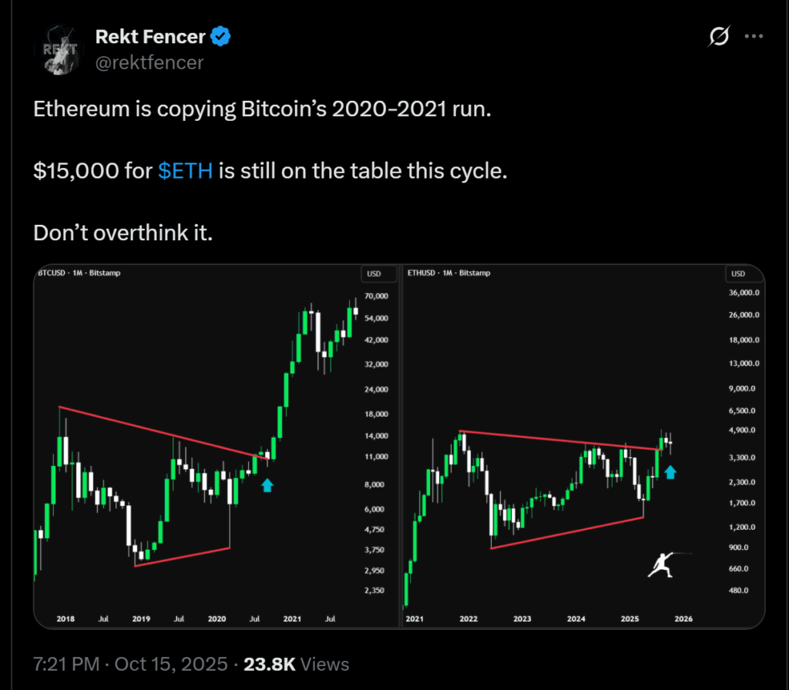Click the blue arrow on ETH chart

pyautogui.click(x=670, y=471)
